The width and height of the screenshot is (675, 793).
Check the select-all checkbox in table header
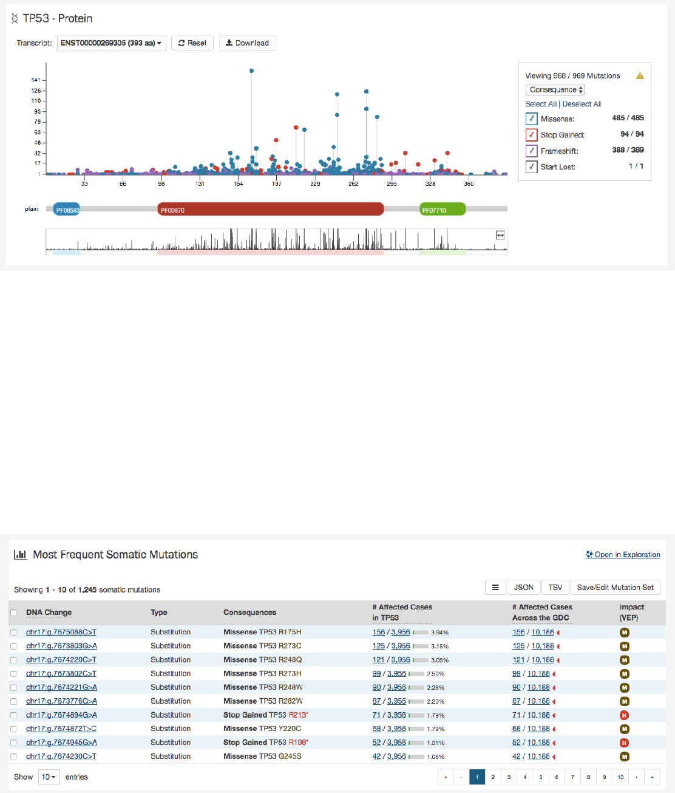[13, 613]
